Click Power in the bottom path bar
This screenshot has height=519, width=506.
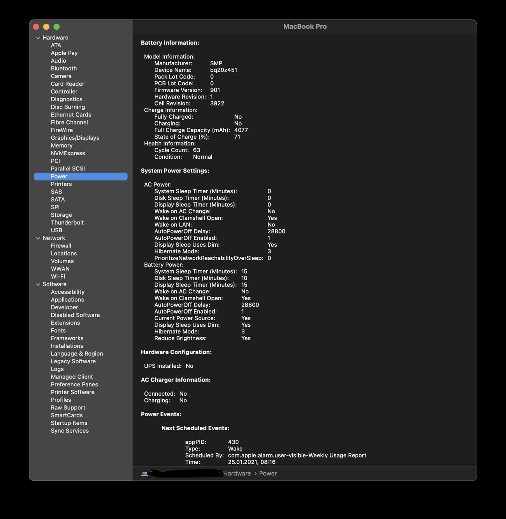point(268,473)
